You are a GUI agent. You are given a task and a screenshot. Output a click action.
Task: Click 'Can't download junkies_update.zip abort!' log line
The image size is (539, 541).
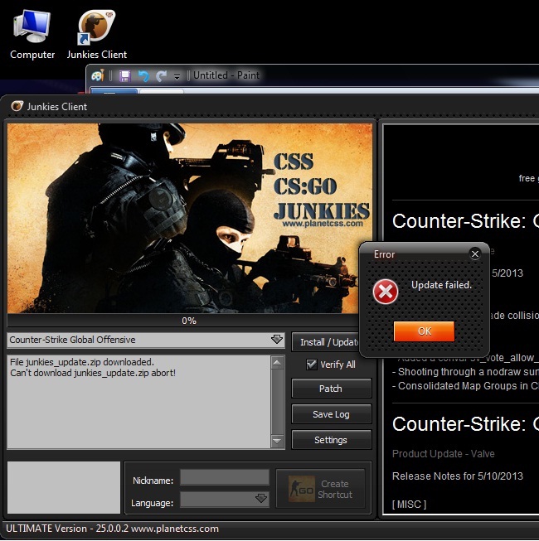pyautogui.click(x=93, y=373)
